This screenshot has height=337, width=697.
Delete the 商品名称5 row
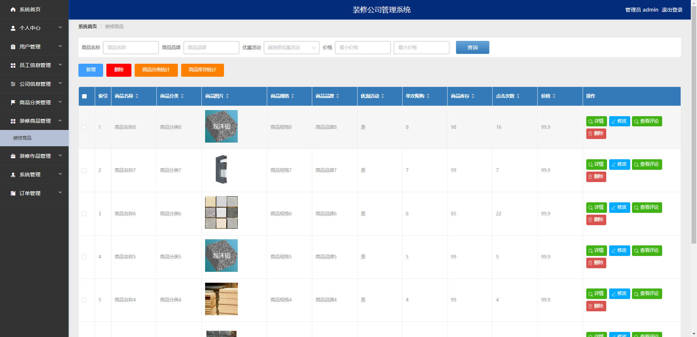coord(596,263)
